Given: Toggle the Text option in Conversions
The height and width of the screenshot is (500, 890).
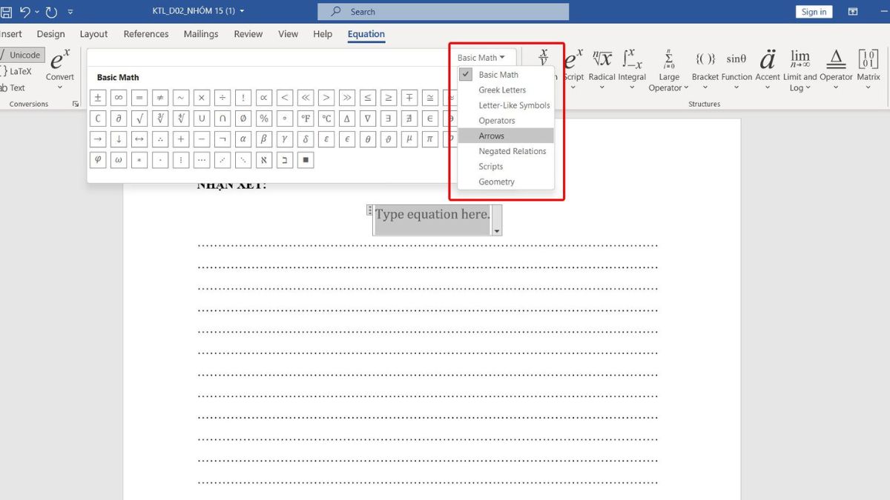Looking at the screenshot, I should (13, 87).
